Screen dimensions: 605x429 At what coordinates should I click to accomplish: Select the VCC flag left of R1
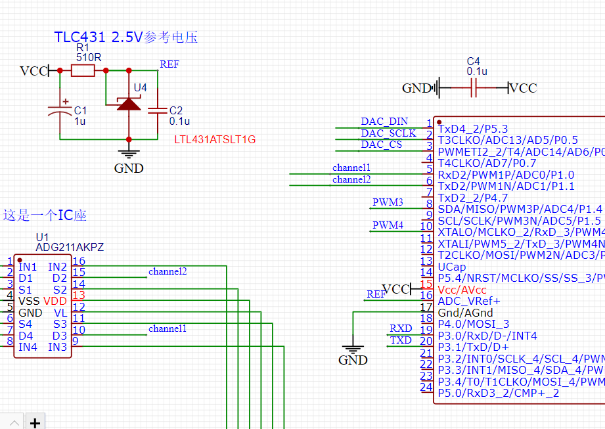click(x=35, y=71)
